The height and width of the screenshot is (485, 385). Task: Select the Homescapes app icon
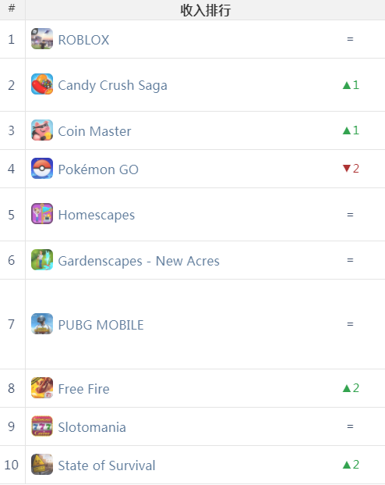(x=42, y=214)
